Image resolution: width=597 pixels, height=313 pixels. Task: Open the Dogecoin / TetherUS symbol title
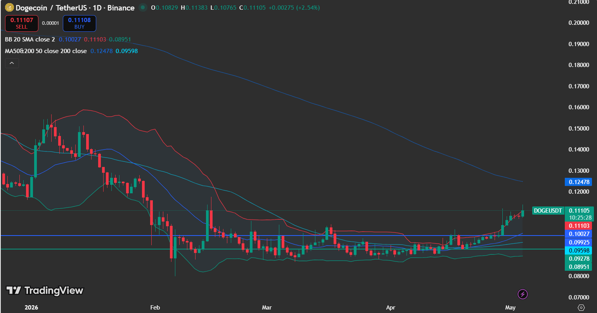75,8
